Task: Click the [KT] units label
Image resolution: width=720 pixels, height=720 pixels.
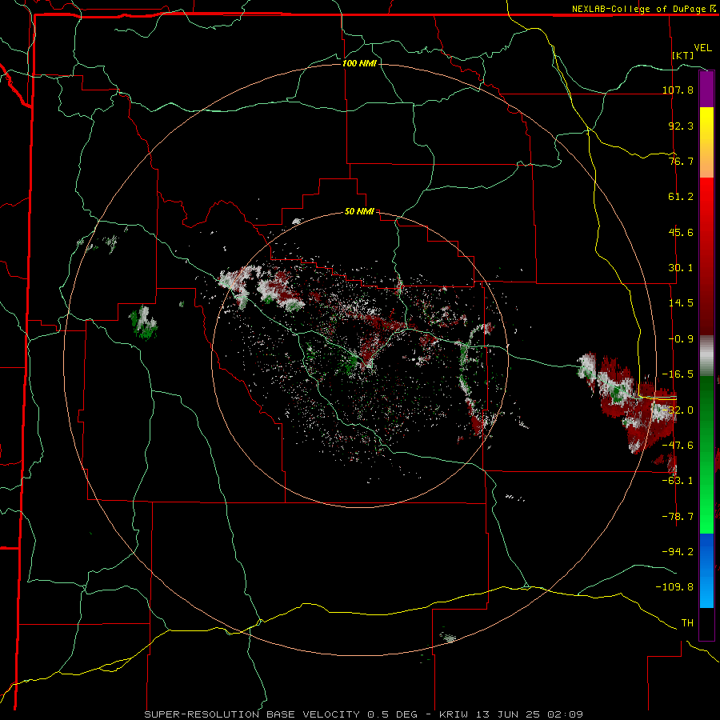Action: [x=683, y=55]
